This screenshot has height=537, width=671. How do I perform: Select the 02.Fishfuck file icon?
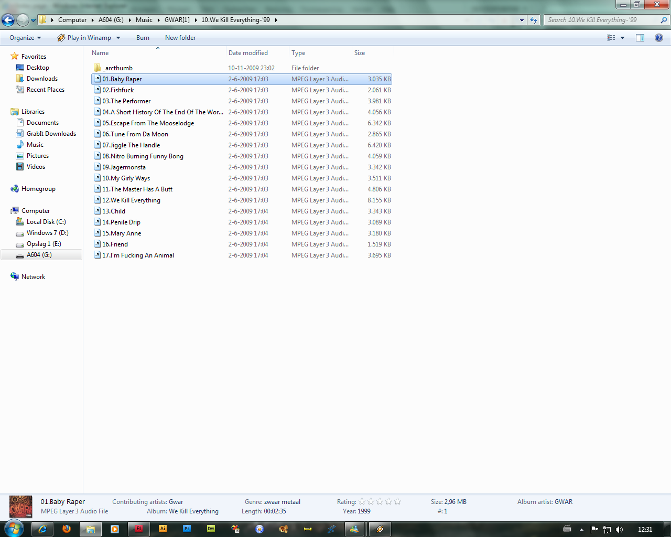tap(98, 90)
